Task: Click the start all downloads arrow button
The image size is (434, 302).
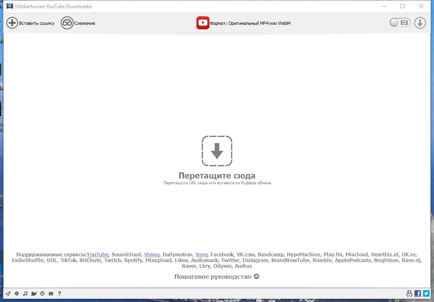Action: (x=420, y=23)
